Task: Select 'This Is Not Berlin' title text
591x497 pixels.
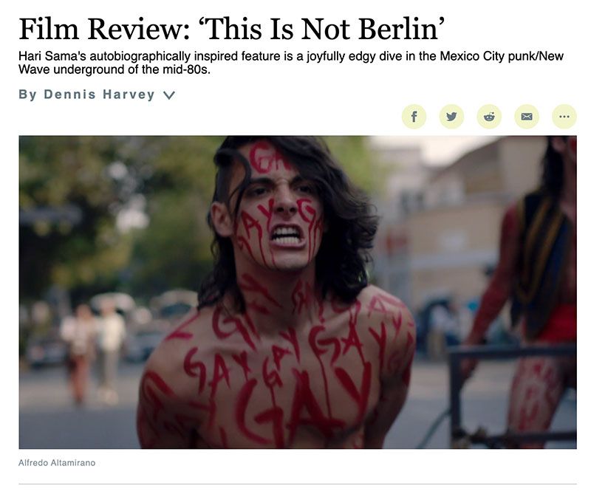Action: point(322,29)
